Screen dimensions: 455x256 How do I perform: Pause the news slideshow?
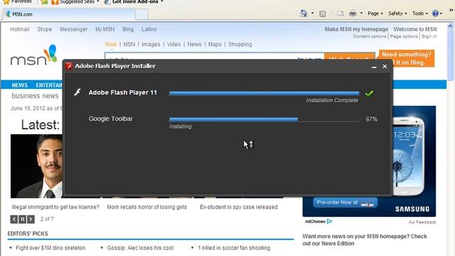tap(22, 219)
